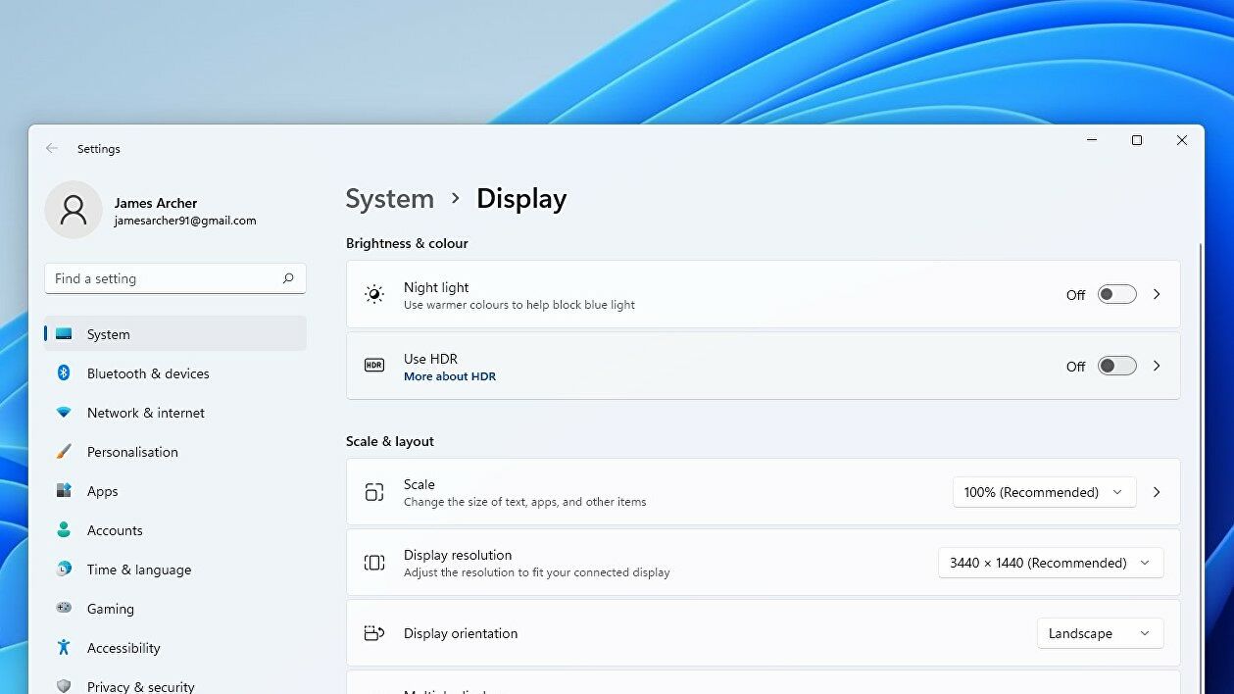Enable the Night light toggle
1234x694 pixels.
[1115, 294]
